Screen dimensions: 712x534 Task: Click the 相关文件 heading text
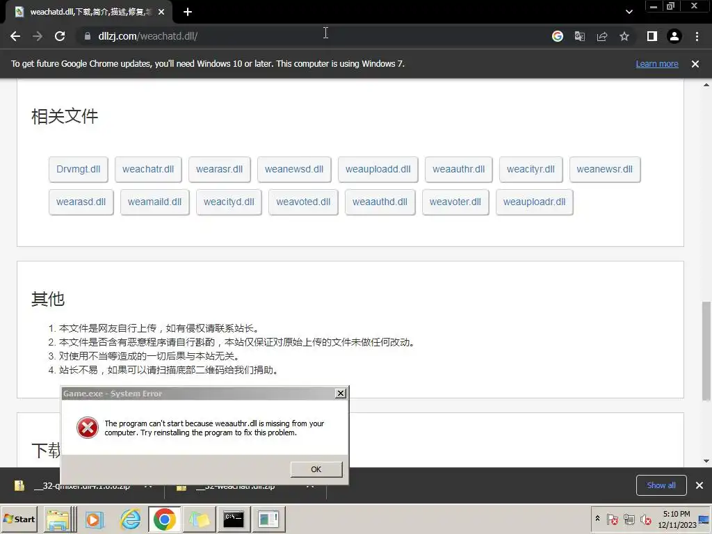(x=65, y=117)
